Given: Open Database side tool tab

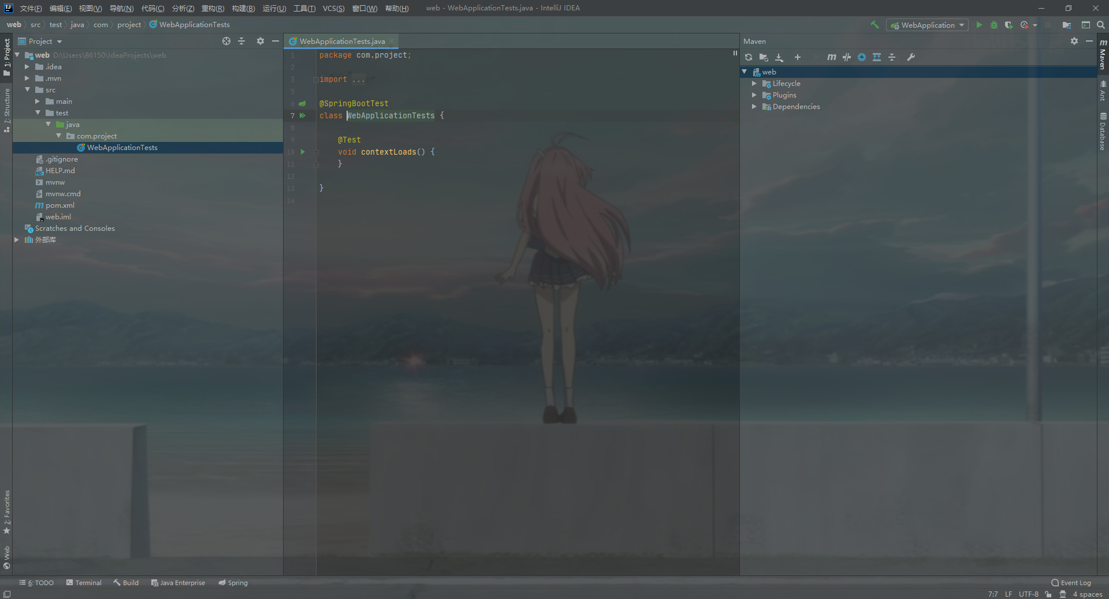Looking at the screenshot, I should (1102, 132).
